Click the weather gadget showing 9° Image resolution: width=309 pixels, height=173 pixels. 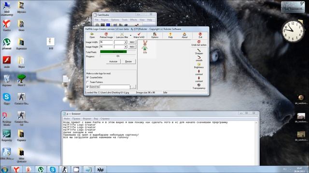(293, 7)
